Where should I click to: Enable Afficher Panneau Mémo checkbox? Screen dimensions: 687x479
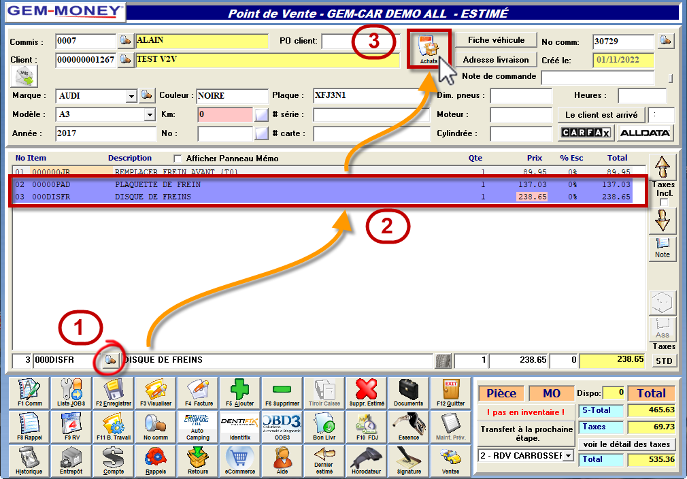178,159
